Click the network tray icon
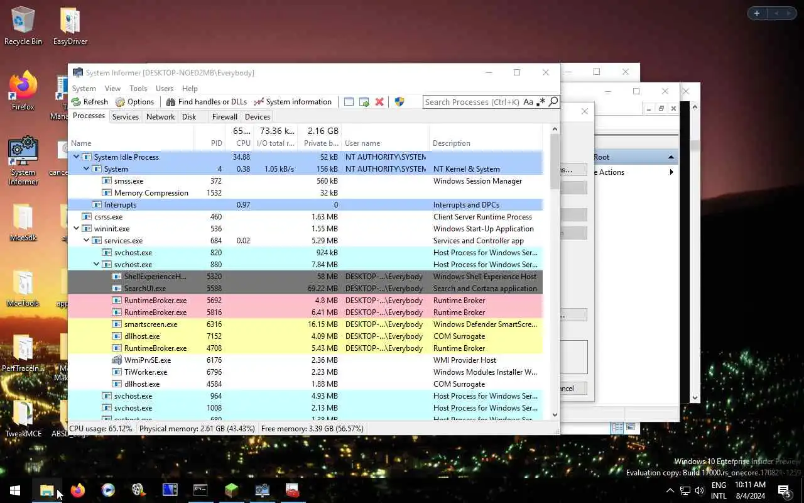Image resolution: width=804 pixels, height=503 pixels. (x=685, y=490)
